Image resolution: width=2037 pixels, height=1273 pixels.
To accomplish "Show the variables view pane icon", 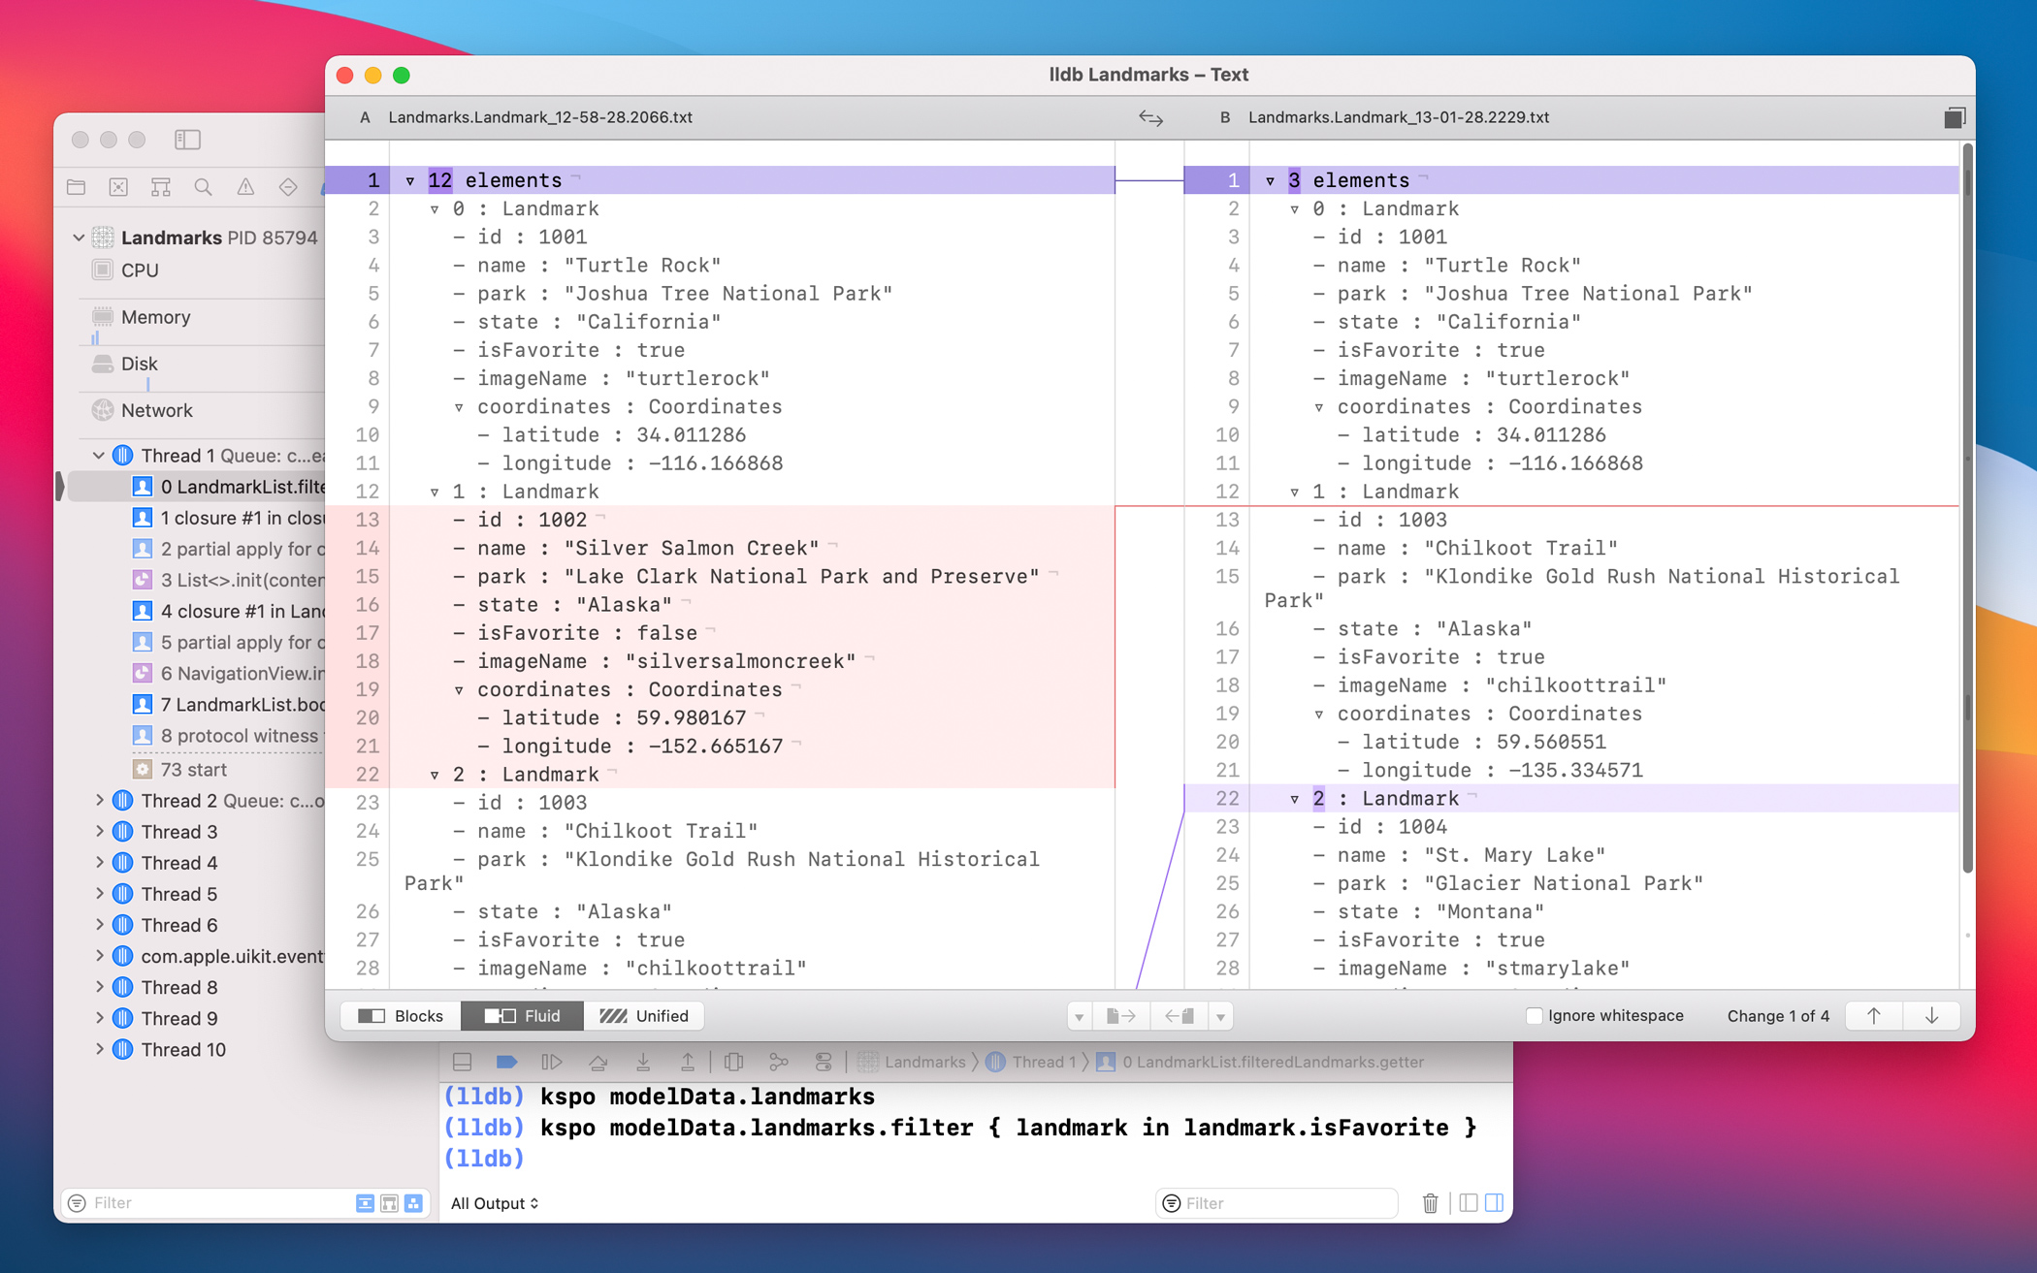I will pyautogui.click(x=1469, y=1203).
